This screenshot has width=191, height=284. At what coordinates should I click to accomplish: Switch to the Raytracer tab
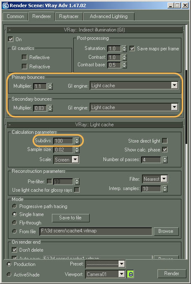[69, 16]
